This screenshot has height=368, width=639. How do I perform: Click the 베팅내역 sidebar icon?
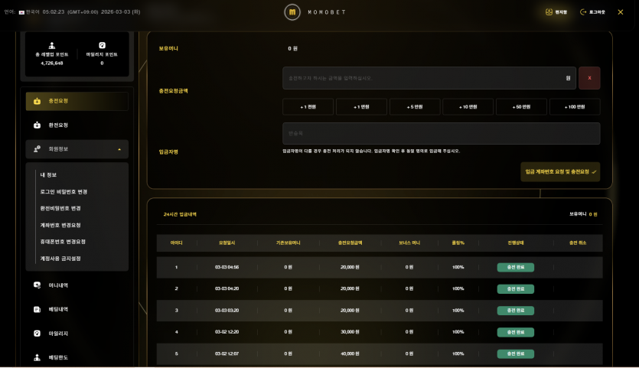click(37, 309)
